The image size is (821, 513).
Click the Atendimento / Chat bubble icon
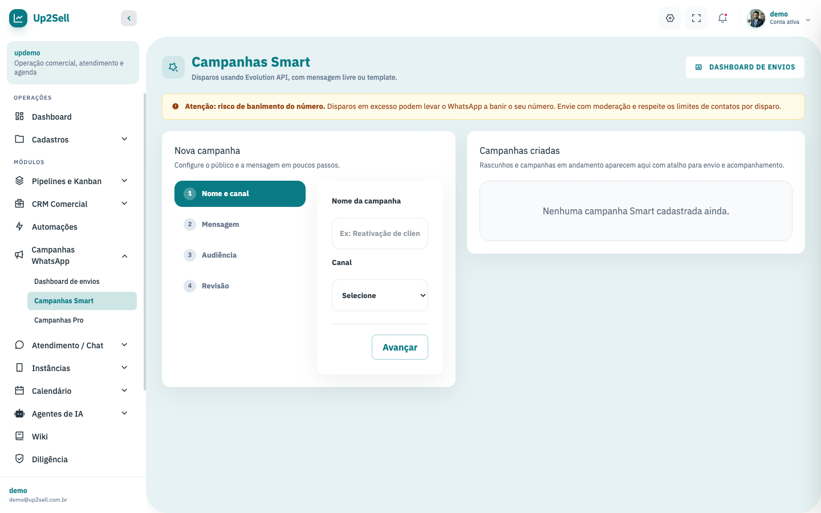19,345
